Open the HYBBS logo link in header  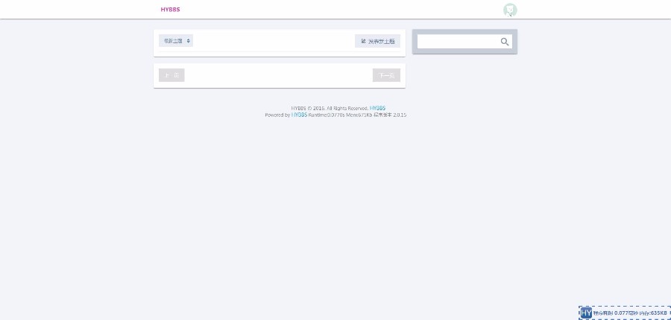coord(170,10)
